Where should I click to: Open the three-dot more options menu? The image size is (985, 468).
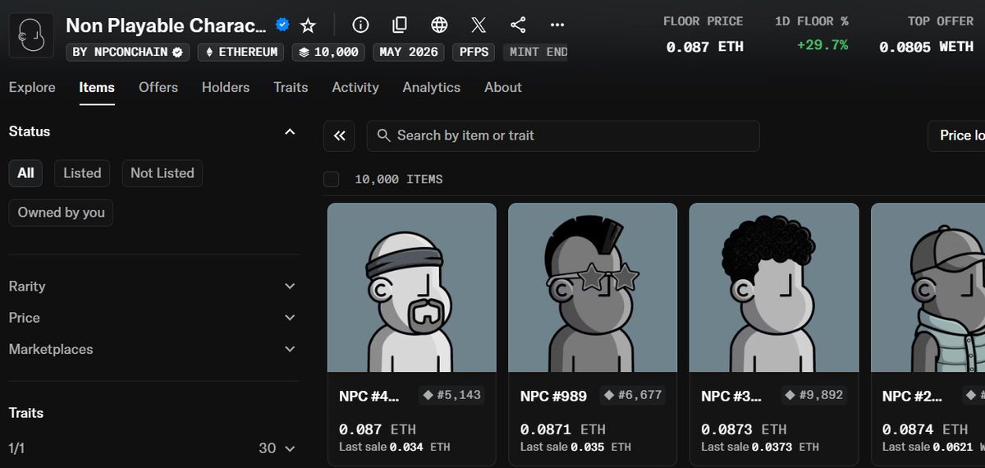pos(557,25)
